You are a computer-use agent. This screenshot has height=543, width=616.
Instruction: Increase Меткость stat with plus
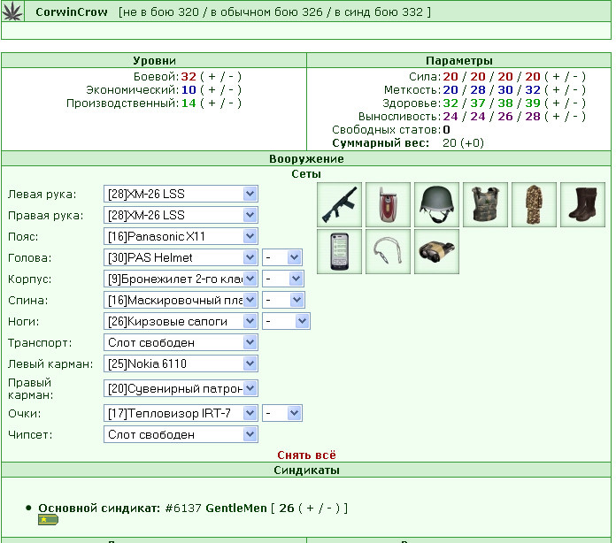click(x=556, y=90)
